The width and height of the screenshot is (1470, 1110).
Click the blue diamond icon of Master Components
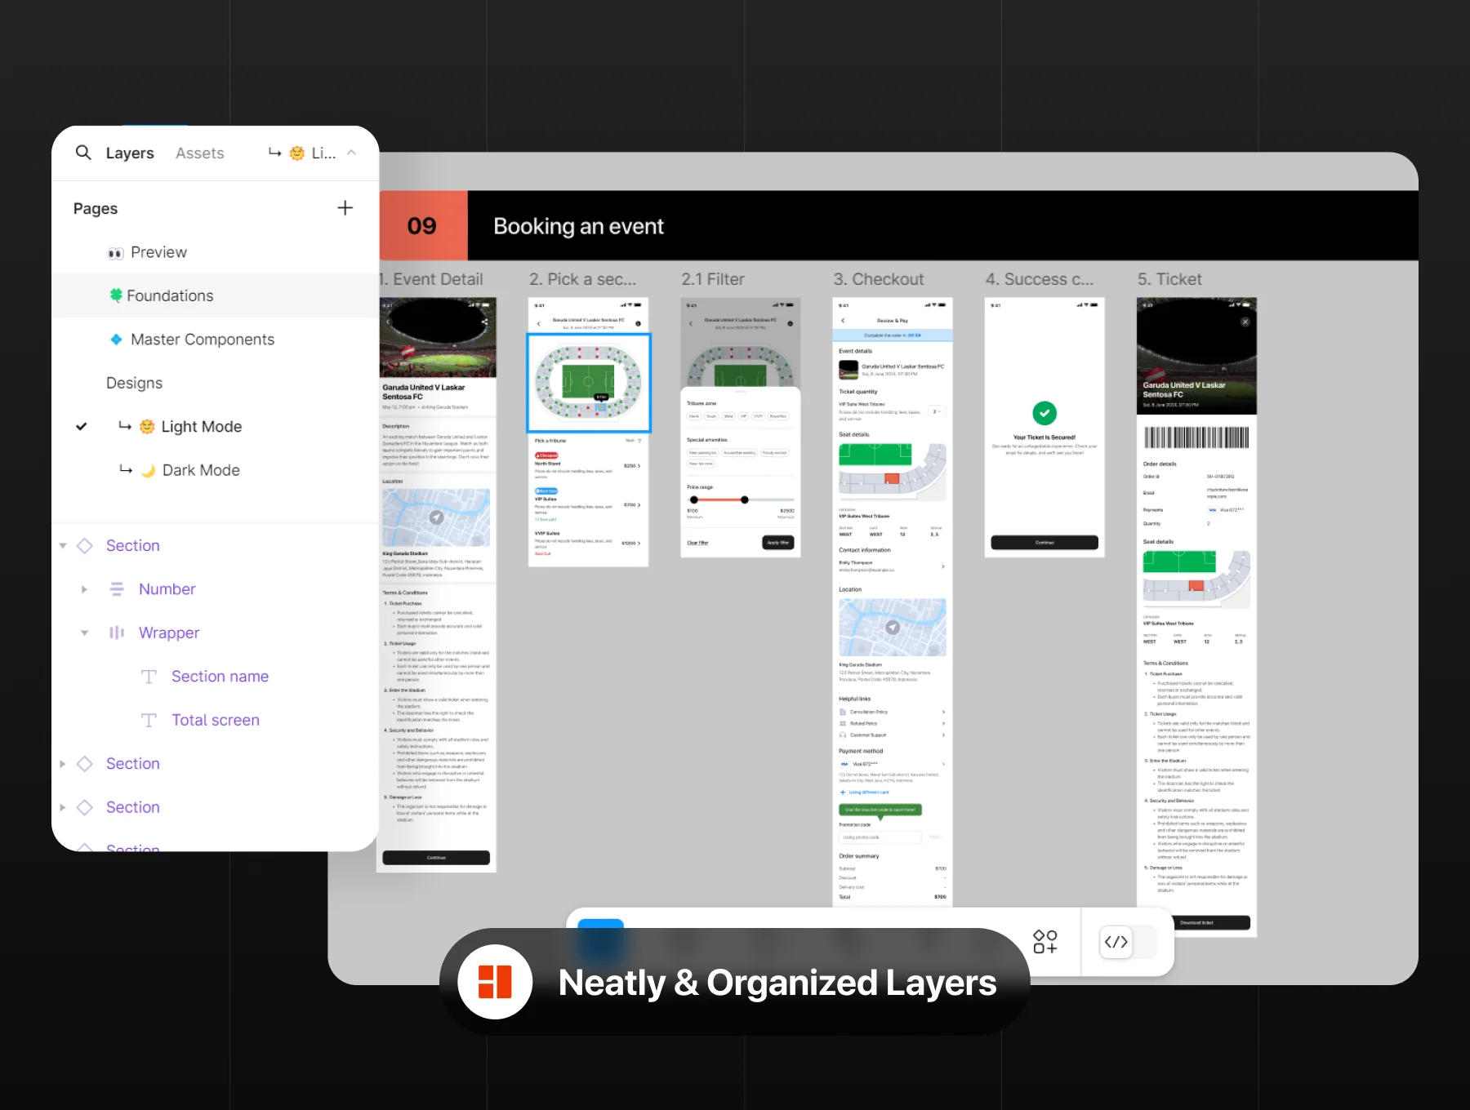116,339
